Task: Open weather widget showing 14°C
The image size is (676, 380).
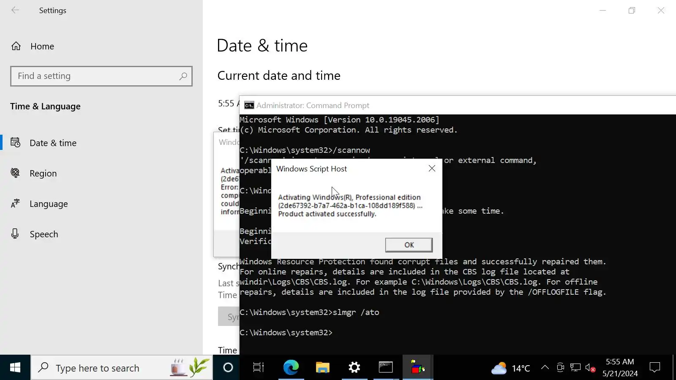Action: click(x=510, y=368)
